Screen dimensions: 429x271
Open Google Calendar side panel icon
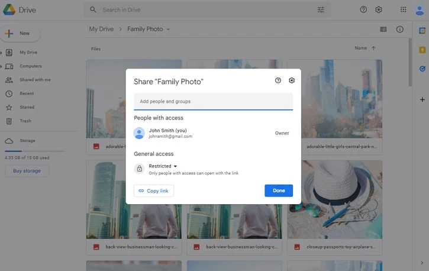tap(422, 31)
